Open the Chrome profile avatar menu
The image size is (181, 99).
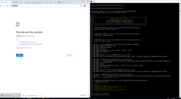tap(85, 6)
